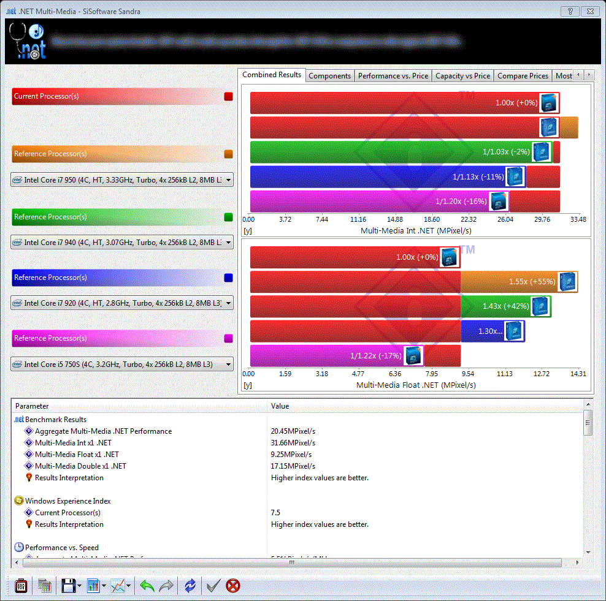This screenshot has width=606, height=601.
Task: Click the 9.25MPixel/s value
Action: pyautogui.click(x=291, y=455)
